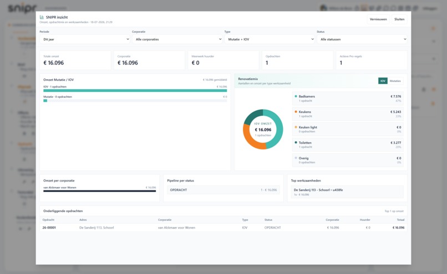Screen dimensions: 447x274
Task: Click the Actieve Pro-regels card
Action: (372, 60)
